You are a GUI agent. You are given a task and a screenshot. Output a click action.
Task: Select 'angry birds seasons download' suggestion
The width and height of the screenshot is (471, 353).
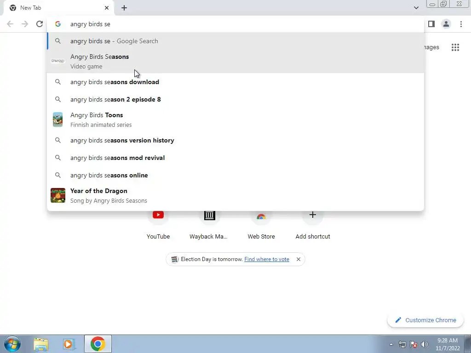(235, 82)
